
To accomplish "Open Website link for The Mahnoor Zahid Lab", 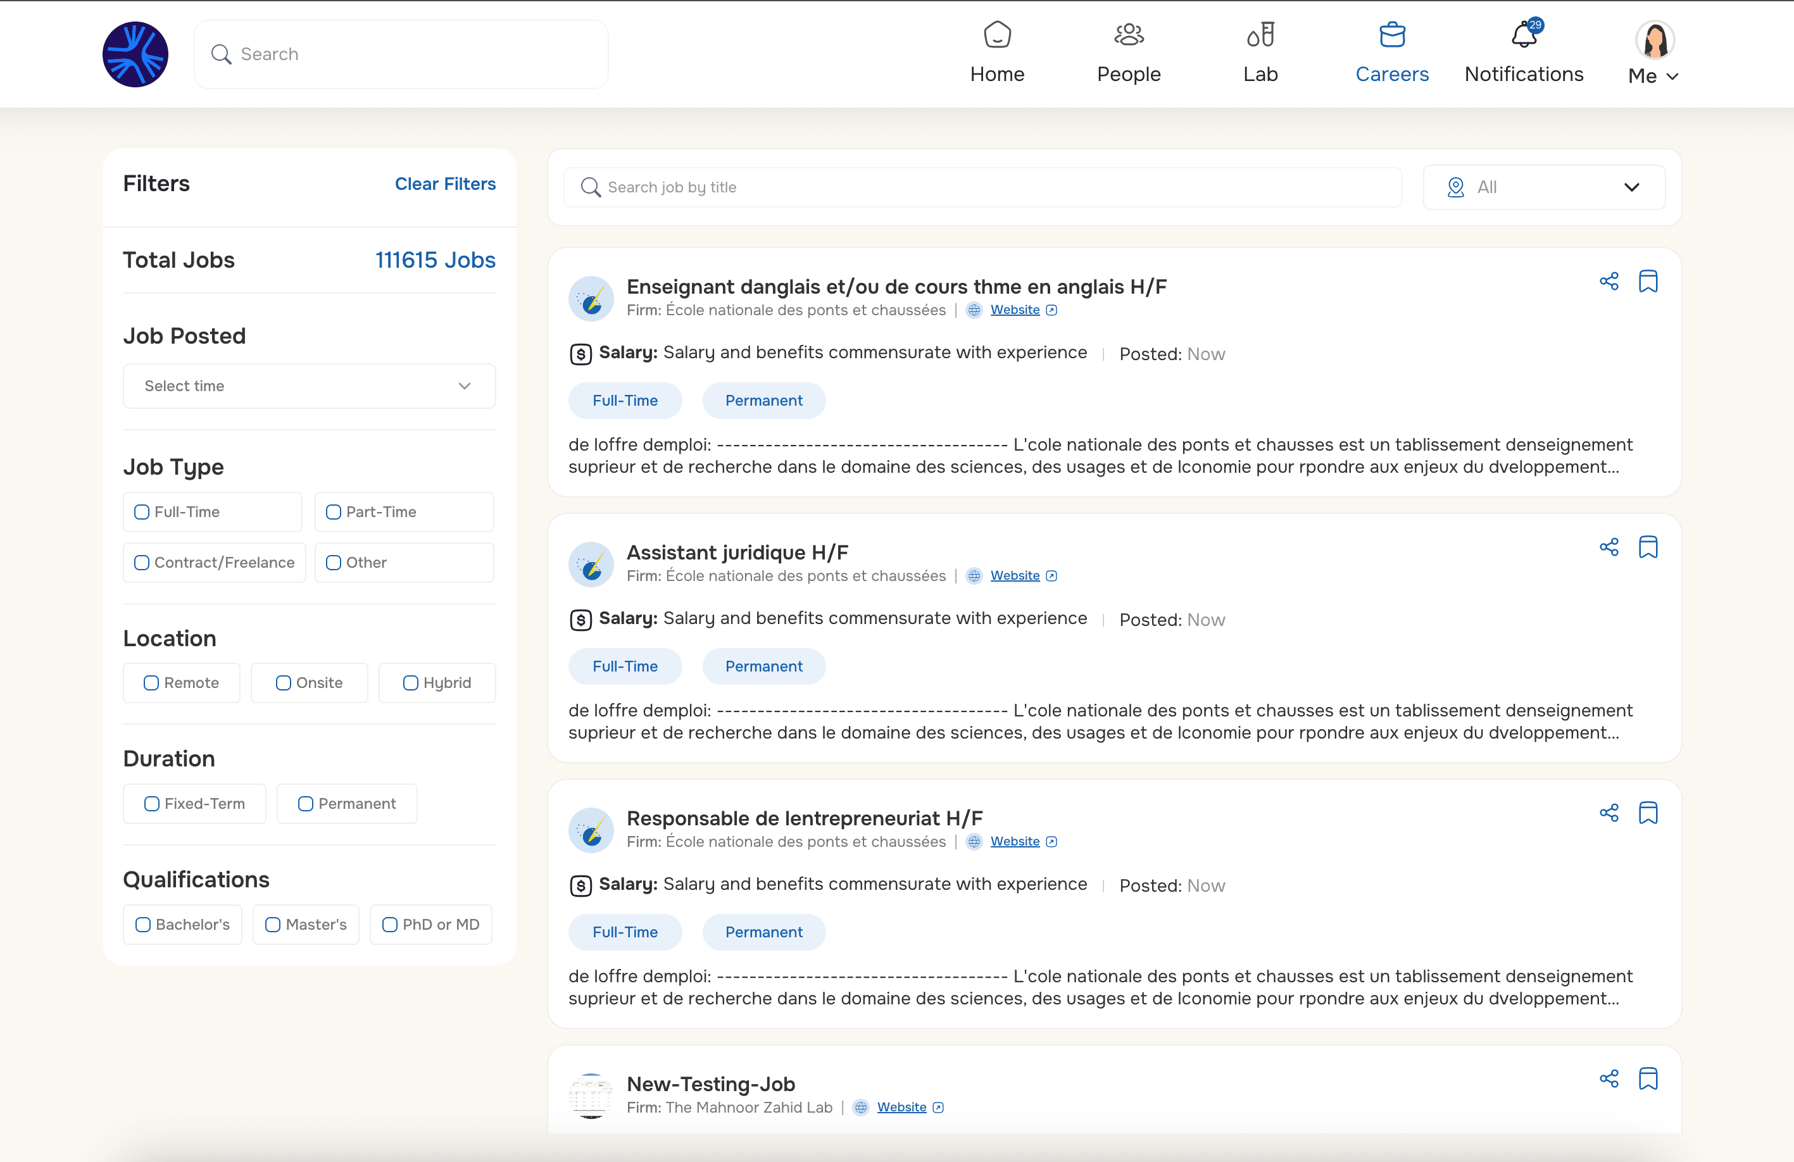I will click(901, 1107).
